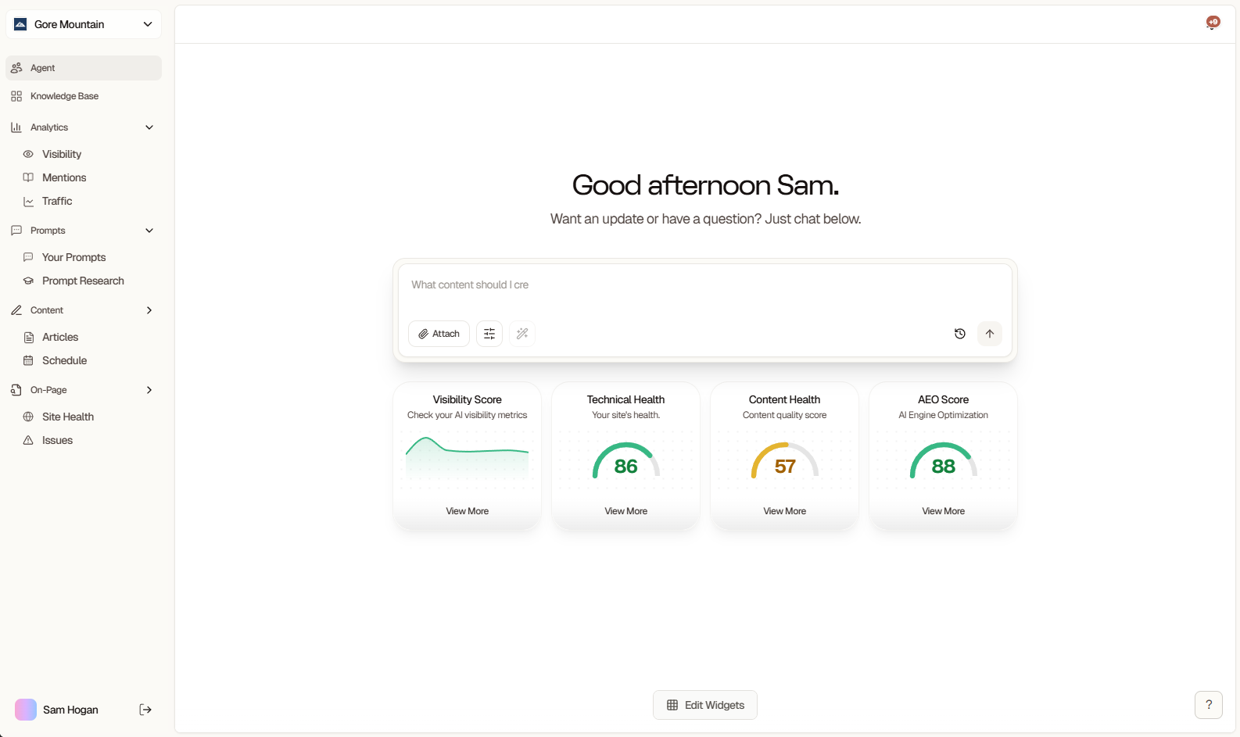The image size is (1240, 737).
Task: Select the Agent menu item
Action: 84,68
